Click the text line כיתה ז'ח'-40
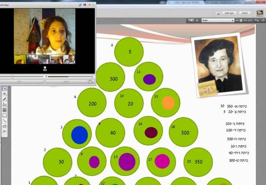 (239, 153)
